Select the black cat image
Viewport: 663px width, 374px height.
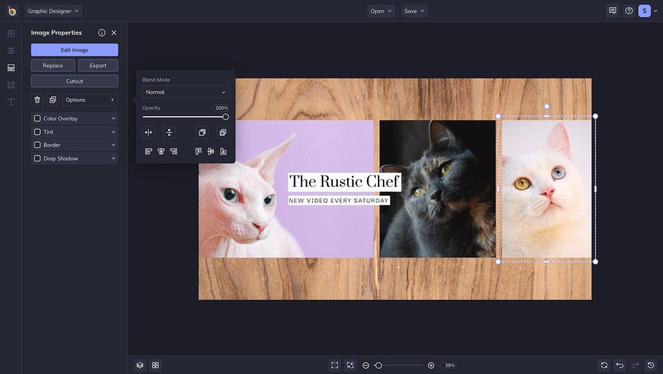438,188
